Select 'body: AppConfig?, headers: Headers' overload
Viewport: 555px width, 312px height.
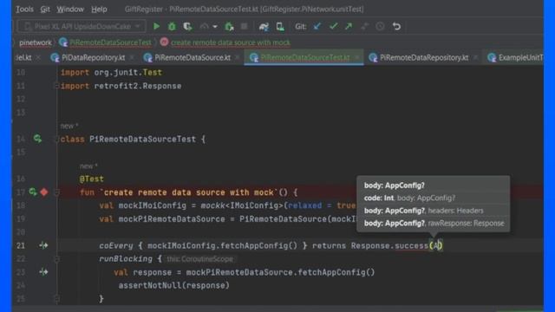tap(424, 211)
